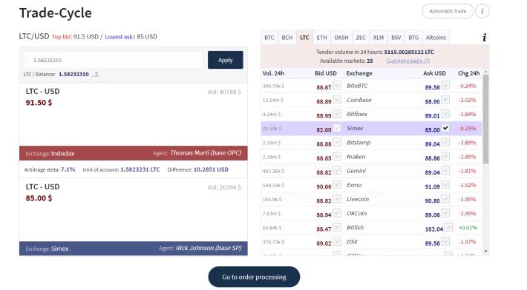The image size is (527, 290).
Task: Switch to the ETH tab
Action: [321, 38]
